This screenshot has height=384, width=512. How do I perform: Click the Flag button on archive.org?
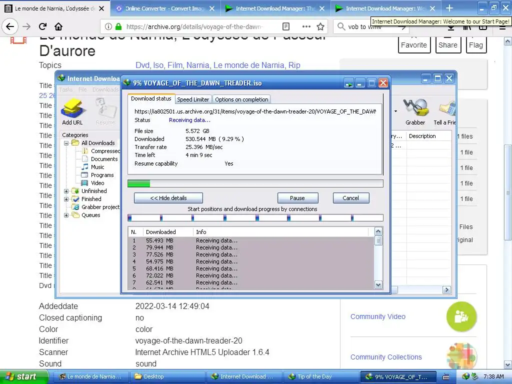[476, 44]
